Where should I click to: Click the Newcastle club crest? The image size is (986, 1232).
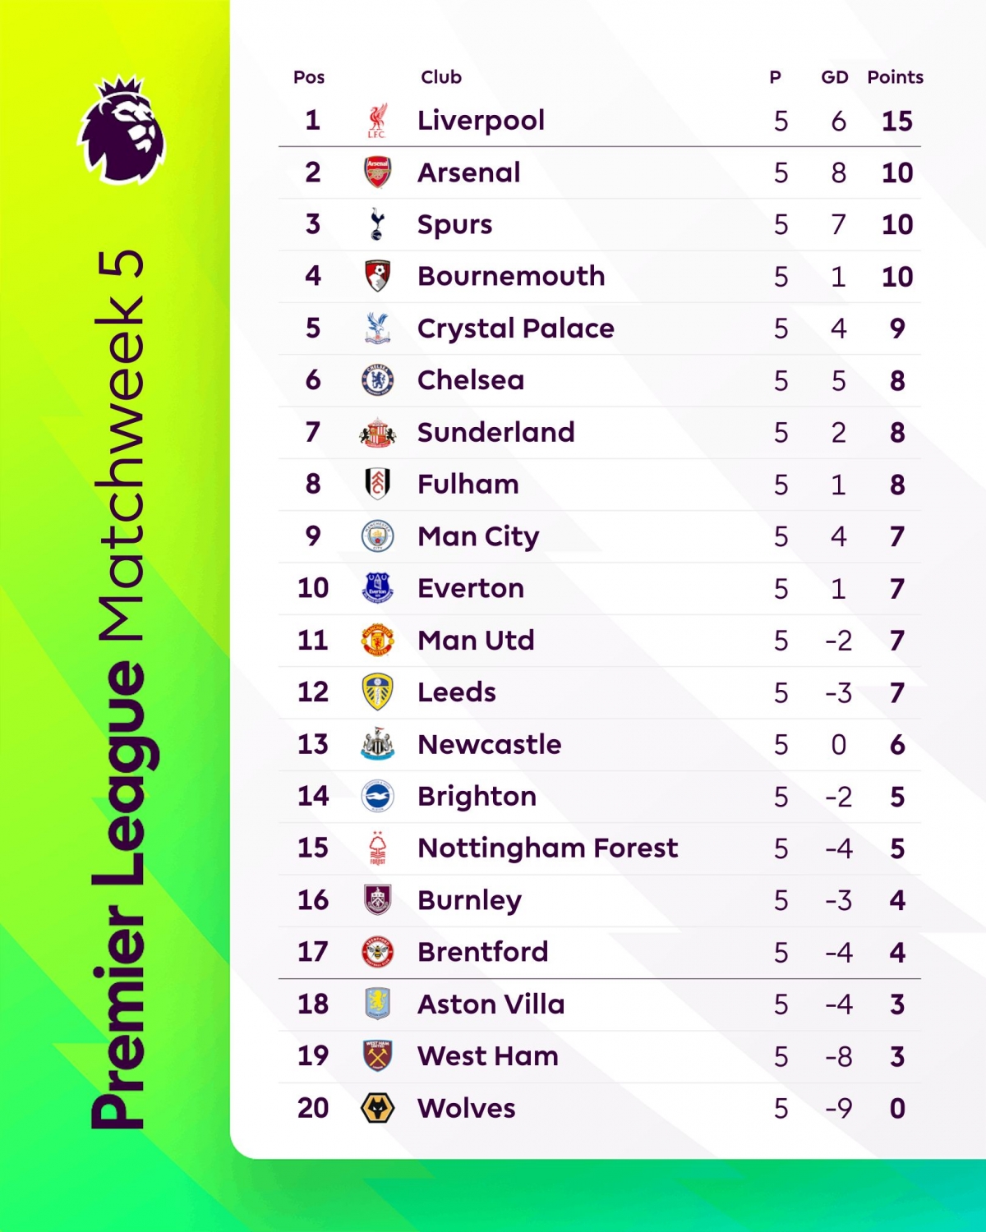pyautogui.click(x=377, y=743)
